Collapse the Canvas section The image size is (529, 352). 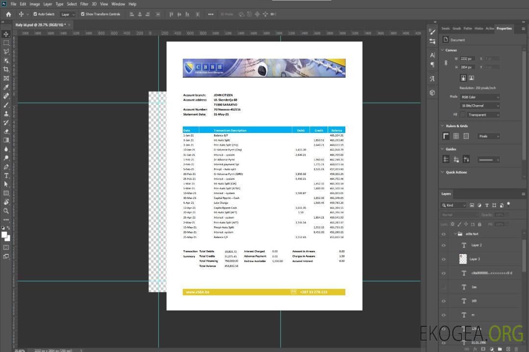[x=442, y=50]
